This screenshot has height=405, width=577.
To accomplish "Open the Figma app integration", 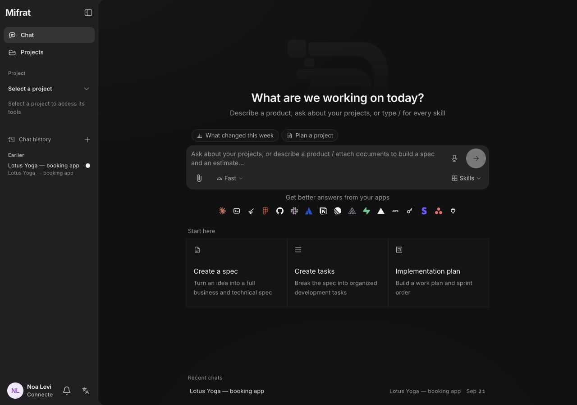I will [266, 211].
